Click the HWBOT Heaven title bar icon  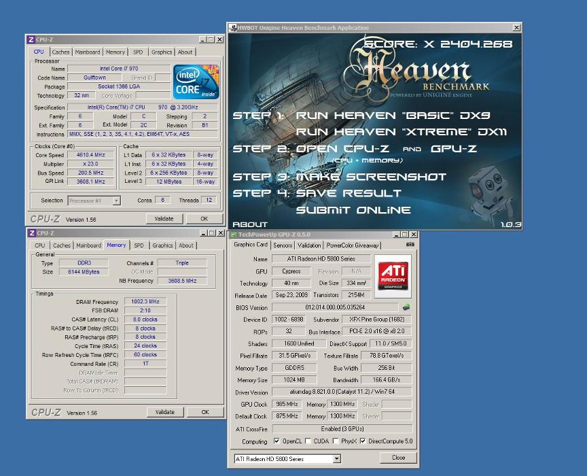233,28
